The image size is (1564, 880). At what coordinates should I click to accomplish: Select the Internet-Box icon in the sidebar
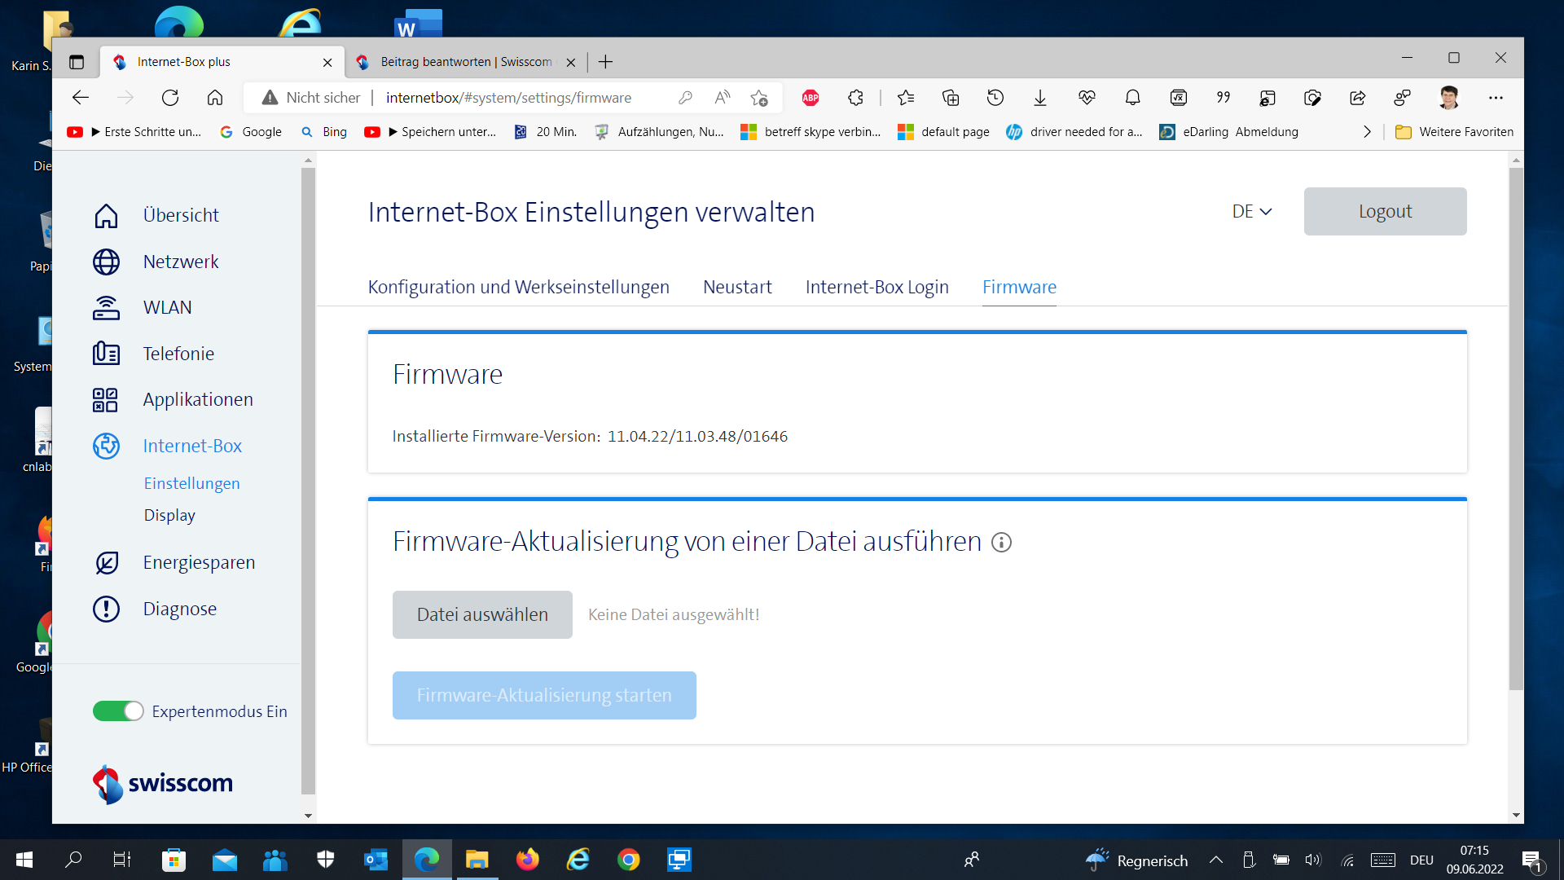pyautogui.click(x=106, y=446)
